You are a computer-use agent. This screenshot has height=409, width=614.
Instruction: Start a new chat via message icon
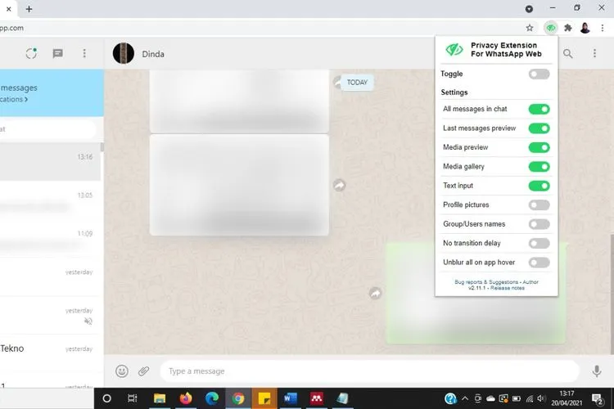[x=58, y=54]
